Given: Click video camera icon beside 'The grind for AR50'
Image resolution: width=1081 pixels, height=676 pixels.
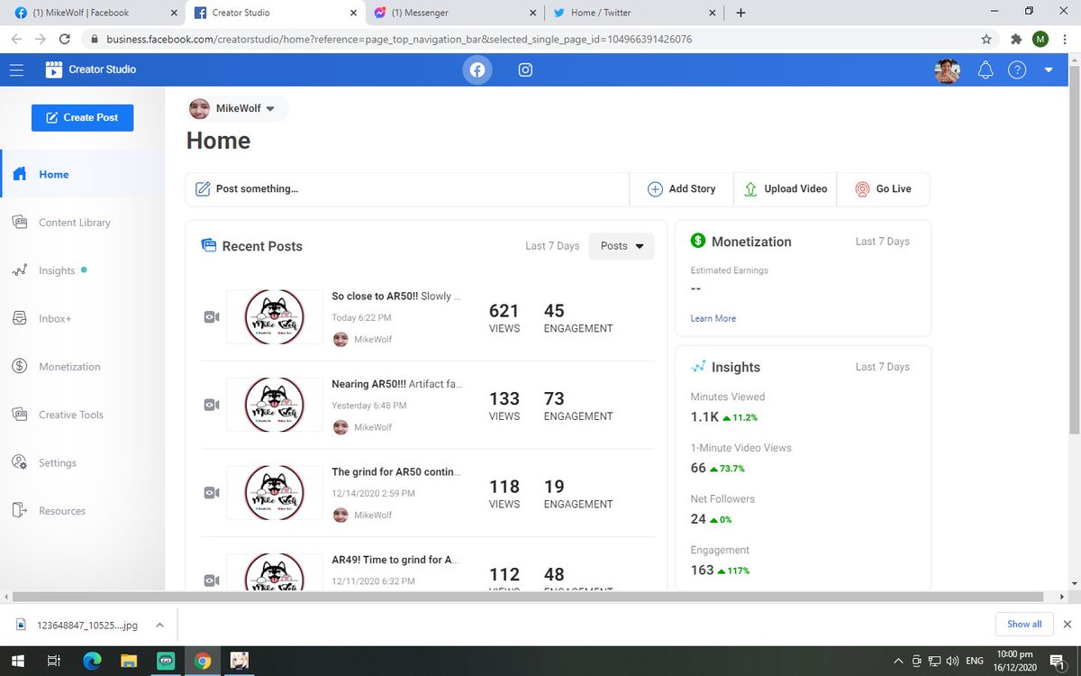Looking at the screenshot, I should tap(212, 493).
